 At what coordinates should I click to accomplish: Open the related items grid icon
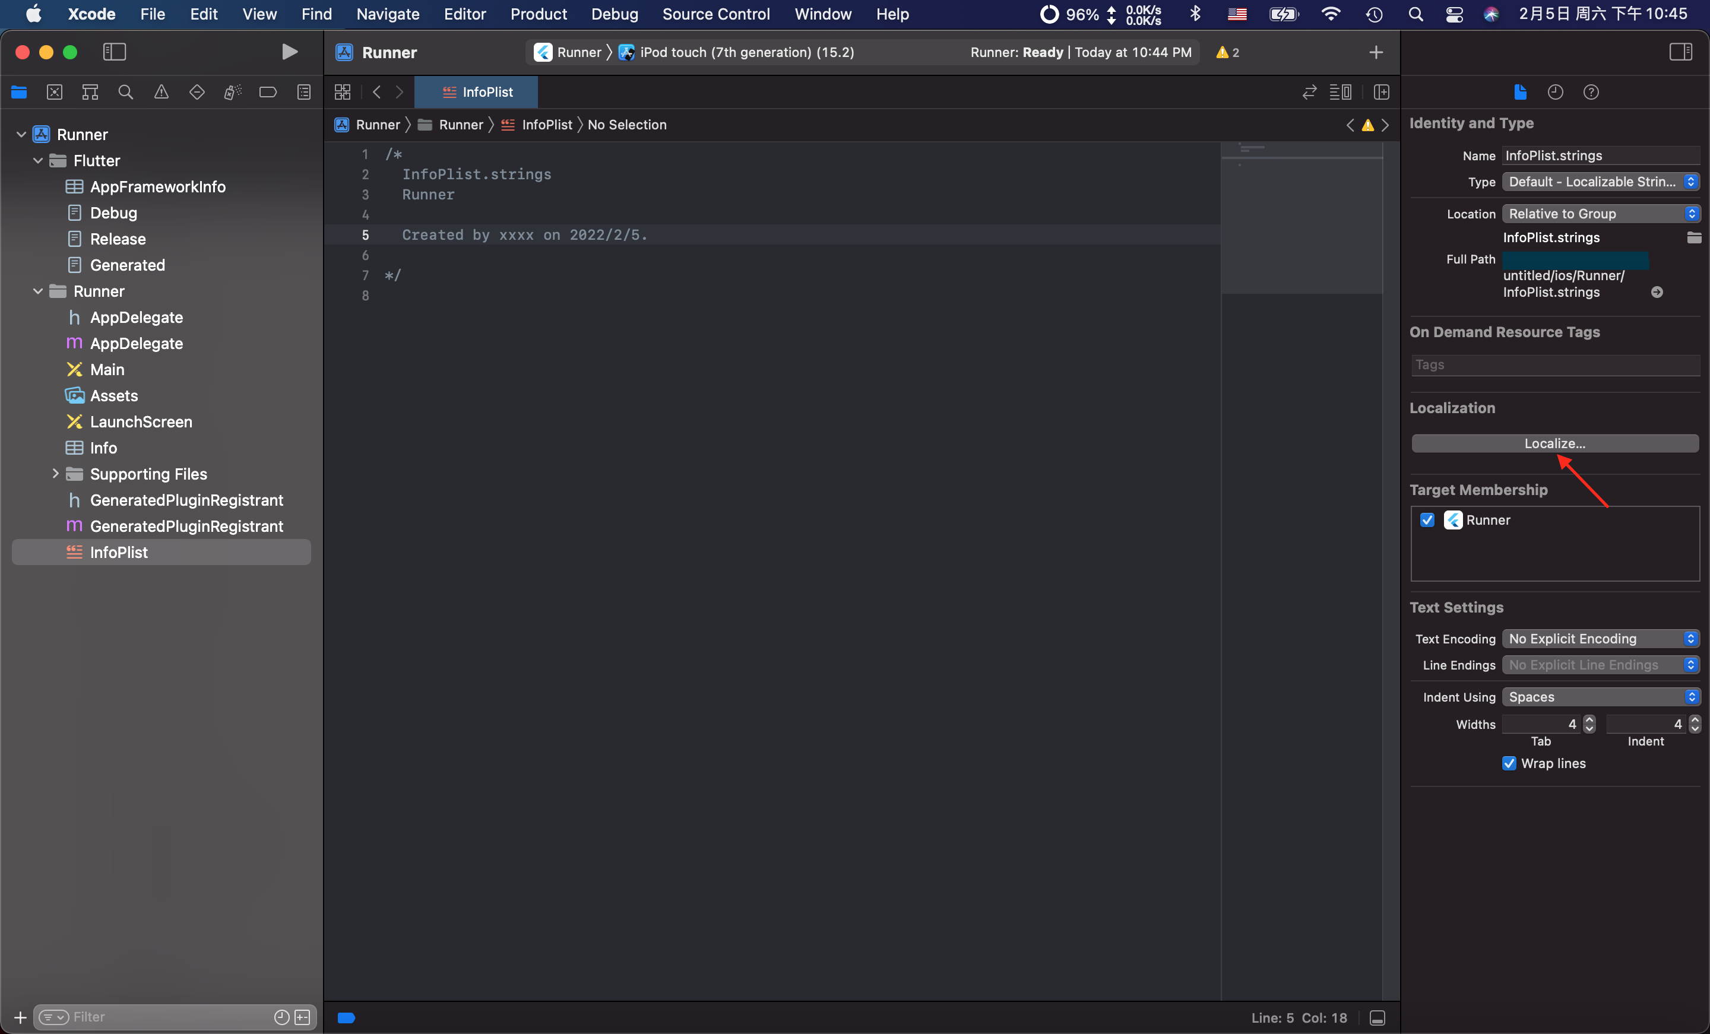coord(343,91)
